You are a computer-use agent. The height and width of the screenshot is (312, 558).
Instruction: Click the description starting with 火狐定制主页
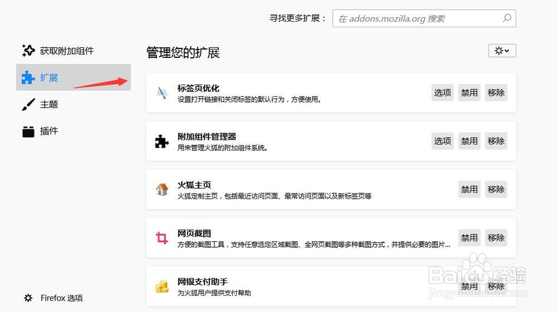click(x=275, y=196)
